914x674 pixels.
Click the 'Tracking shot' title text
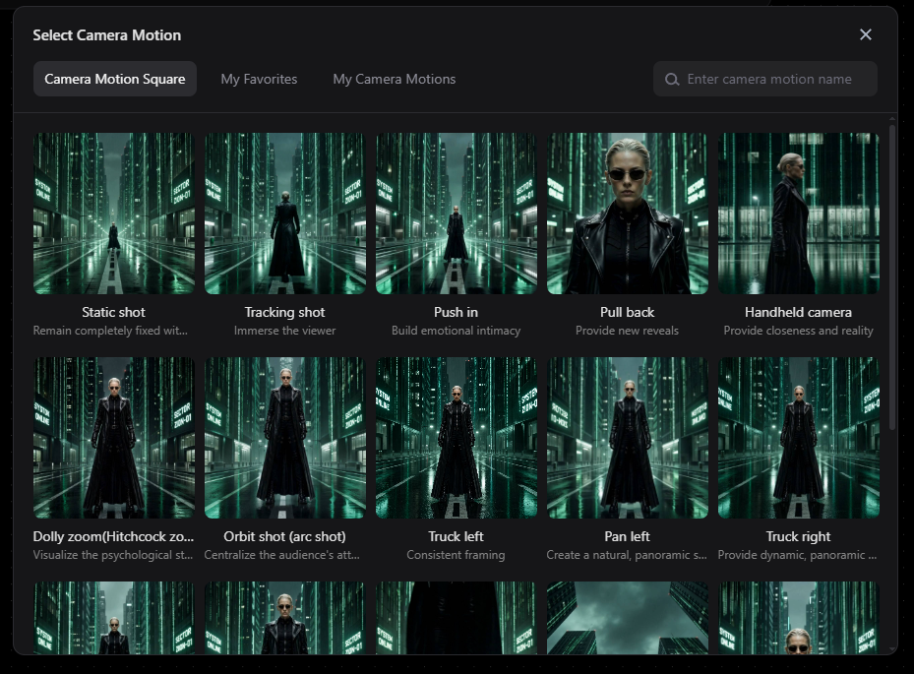(x=285, y=312)
